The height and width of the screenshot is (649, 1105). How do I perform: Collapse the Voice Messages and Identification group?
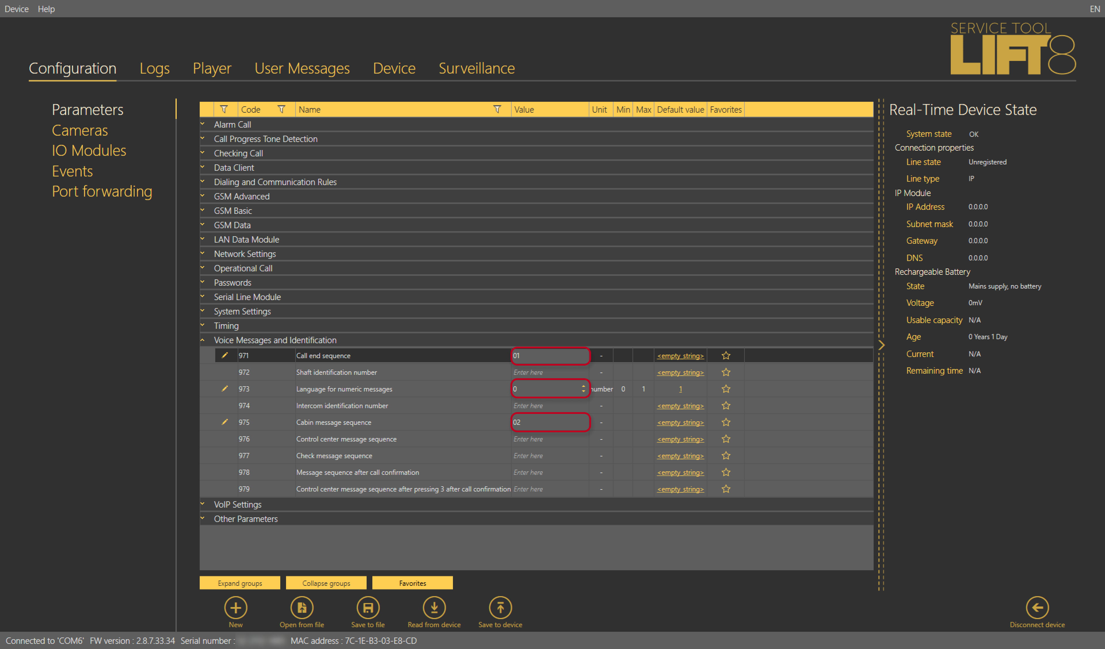tap(203, 340)
